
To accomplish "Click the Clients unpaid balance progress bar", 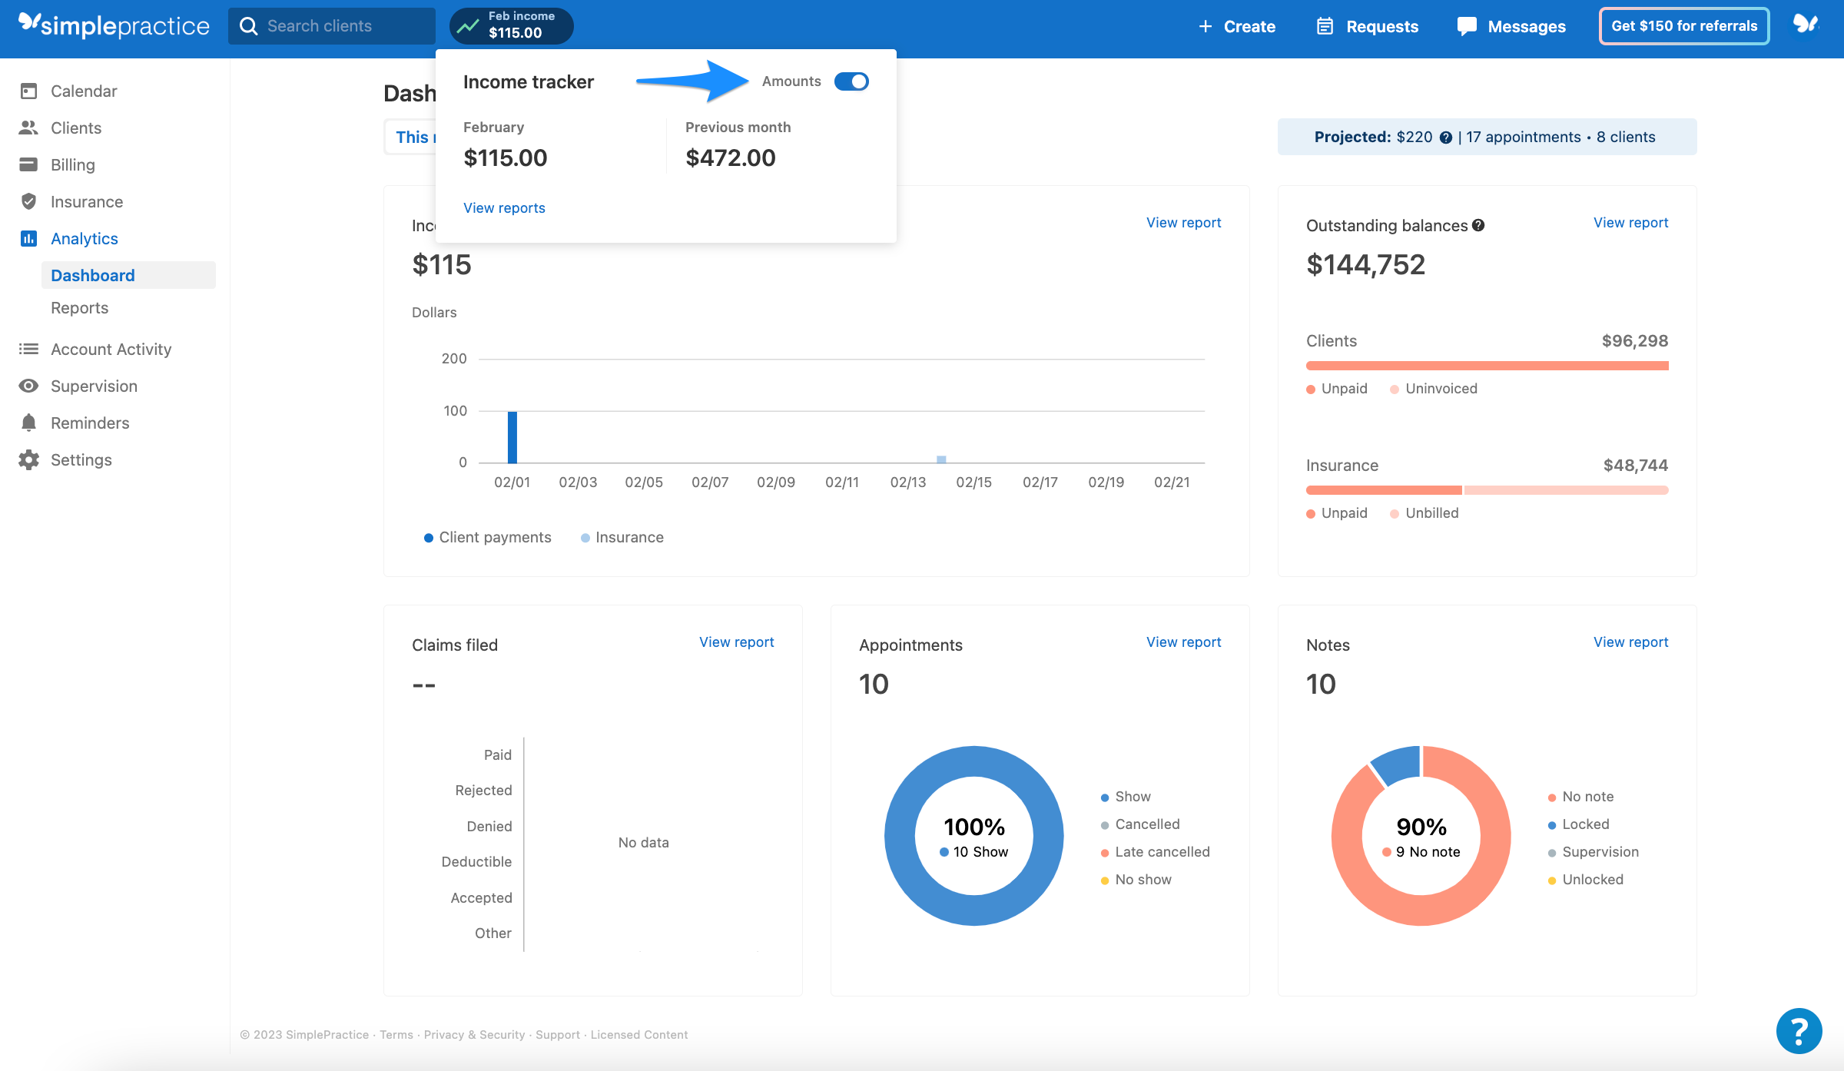I will click(x=1487, y=365).
